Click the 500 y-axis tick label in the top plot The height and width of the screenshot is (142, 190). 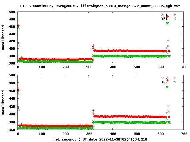(12, 12)
